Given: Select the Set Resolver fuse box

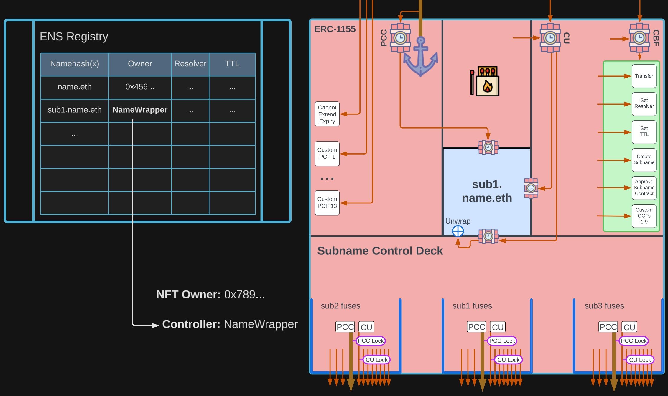Looking at the screenshot, I should (x=644, y=104).
